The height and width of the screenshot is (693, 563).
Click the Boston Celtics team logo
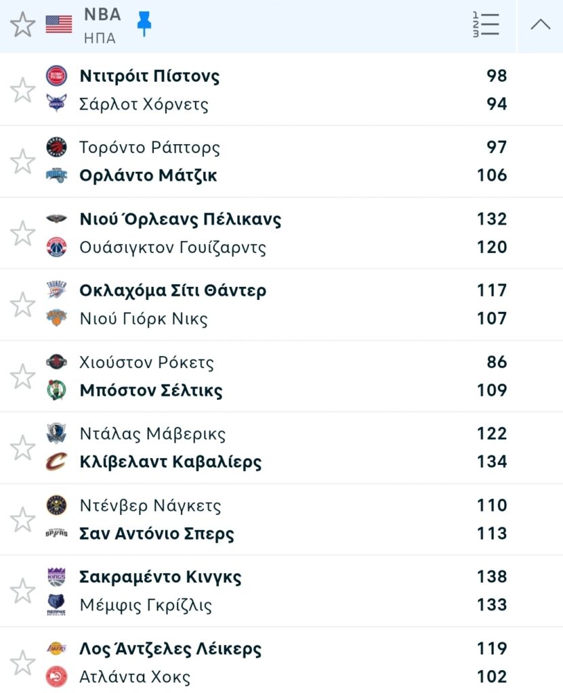[x=56, y=390]
